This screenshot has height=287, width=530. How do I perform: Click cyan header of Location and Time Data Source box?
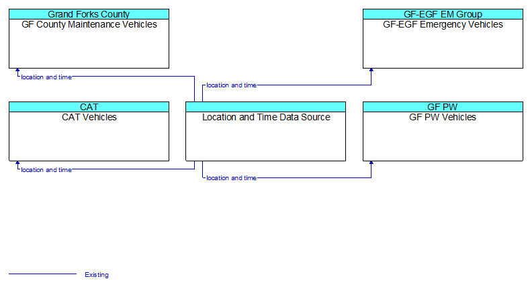[266, 107]
